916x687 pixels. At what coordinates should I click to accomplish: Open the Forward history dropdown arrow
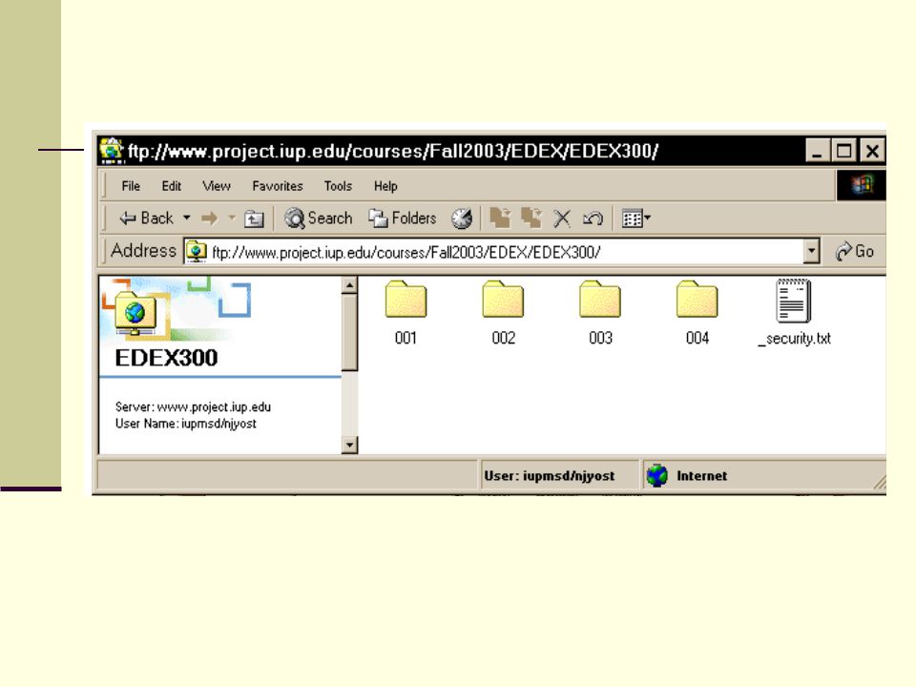pyautogui.click(x=232, y=218)
